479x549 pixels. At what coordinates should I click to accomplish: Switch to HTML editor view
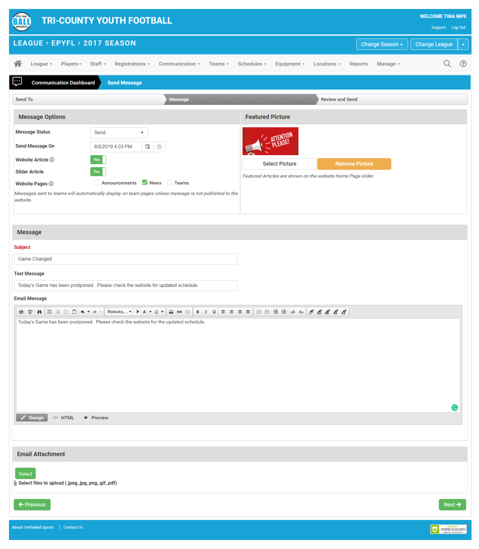(64, 418)
